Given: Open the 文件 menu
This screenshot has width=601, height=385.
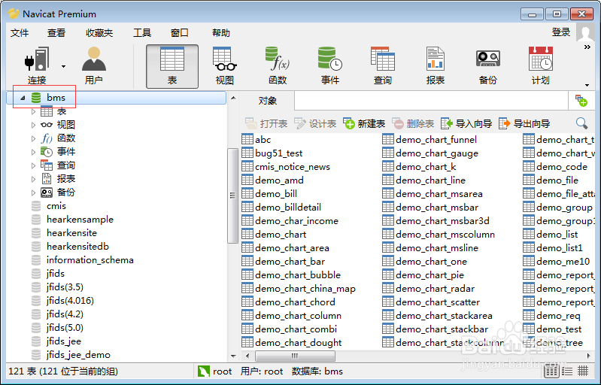Looking at the screenshot, I should pos(20,33).
